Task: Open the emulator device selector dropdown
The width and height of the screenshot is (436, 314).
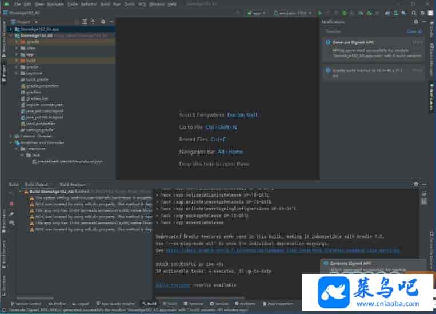Action: coord(293,13)
